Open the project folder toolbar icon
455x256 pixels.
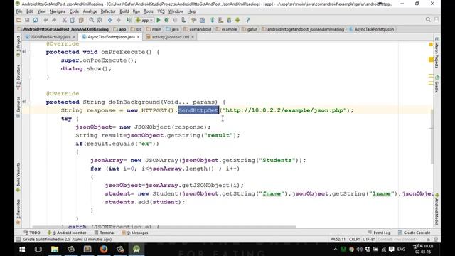point(19,20)
